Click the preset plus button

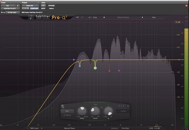(25, 9)
